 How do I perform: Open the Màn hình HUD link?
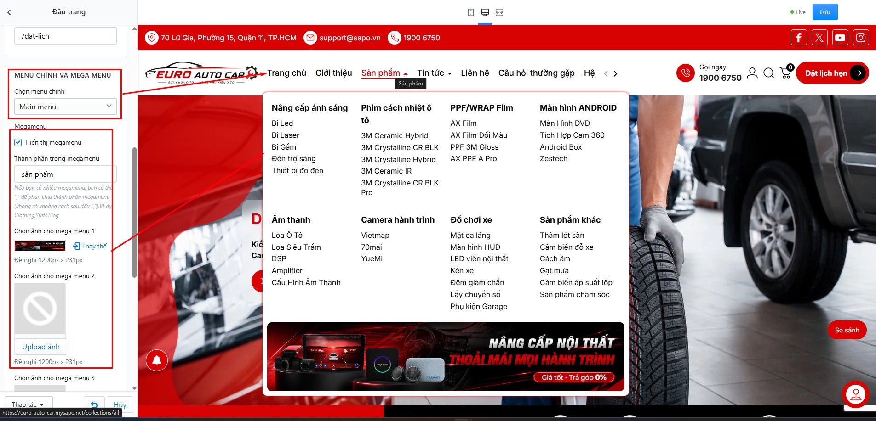click(475, 247)
